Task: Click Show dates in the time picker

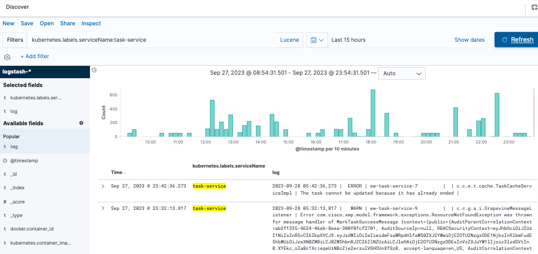Action: click(469, 40)
